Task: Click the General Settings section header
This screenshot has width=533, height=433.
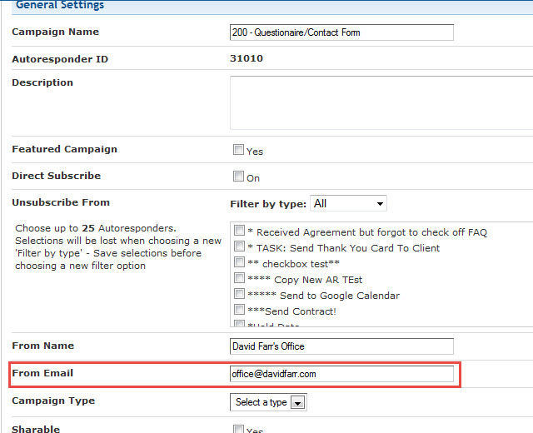Action: (x=60, y=5)
